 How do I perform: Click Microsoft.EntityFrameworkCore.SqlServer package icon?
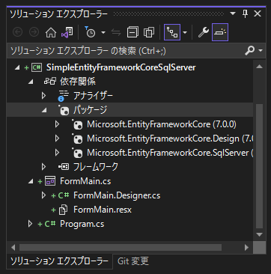click(77, 153)
